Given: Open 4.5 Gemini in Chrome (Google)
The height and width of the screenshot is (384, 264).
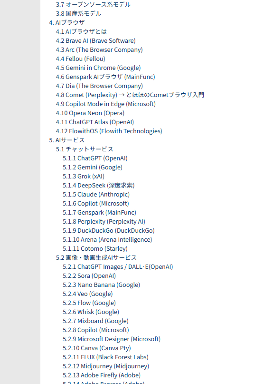Looking at the screenshot, I should (x=98, y=68).
